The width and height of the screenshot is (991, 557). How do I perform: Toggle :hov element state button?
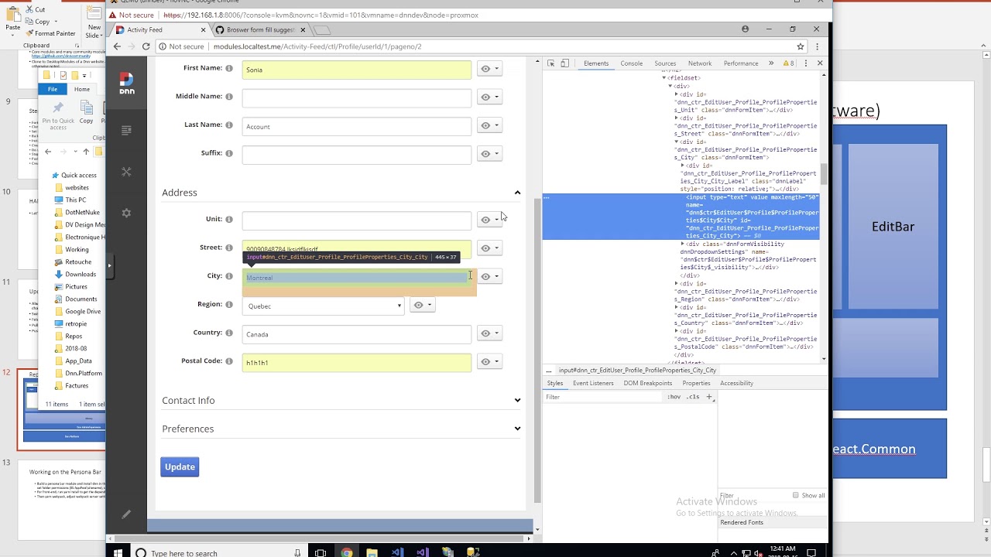674,397
